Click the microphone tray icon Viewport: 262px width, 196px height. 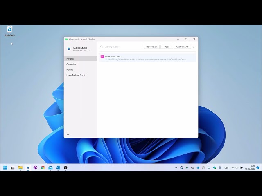pos(220,168)
